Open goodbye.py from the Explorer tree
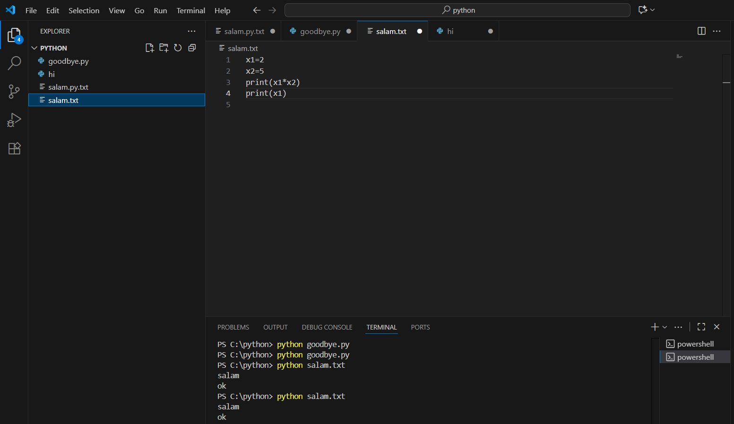This screenshot has width=734, height=424. [x=69, y=61]
